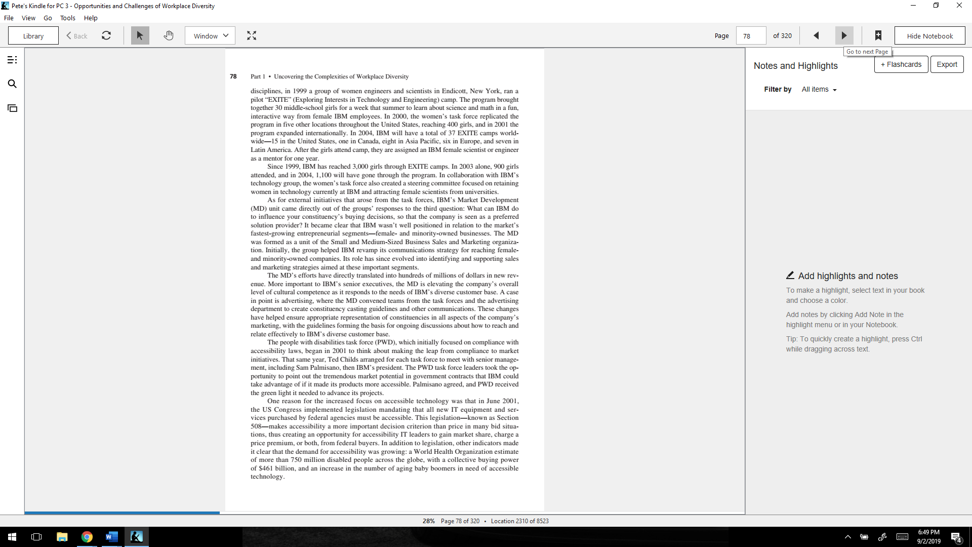Bookmark this page
The image size is (972, 547).
(x=878, y=36)
